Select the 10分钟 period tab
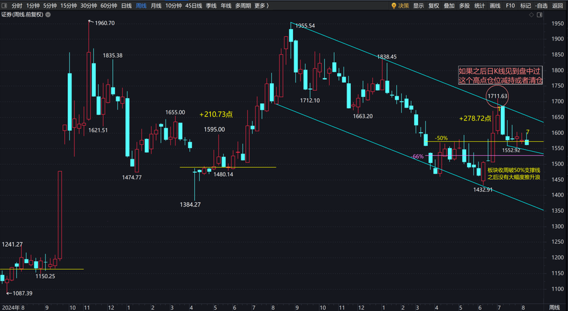Image resolution: width=568 pixels, height=311 pixels. tap(174, 6)
